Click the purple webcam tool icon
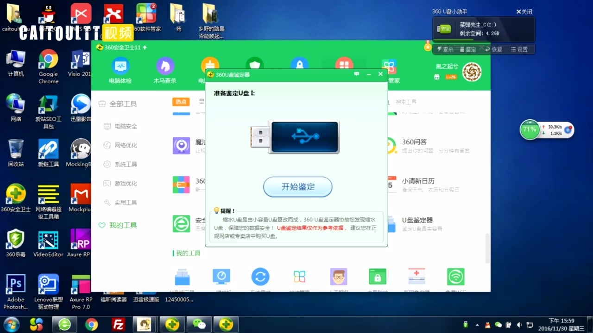This screenshot has height=333, width=593. (181, 146)
